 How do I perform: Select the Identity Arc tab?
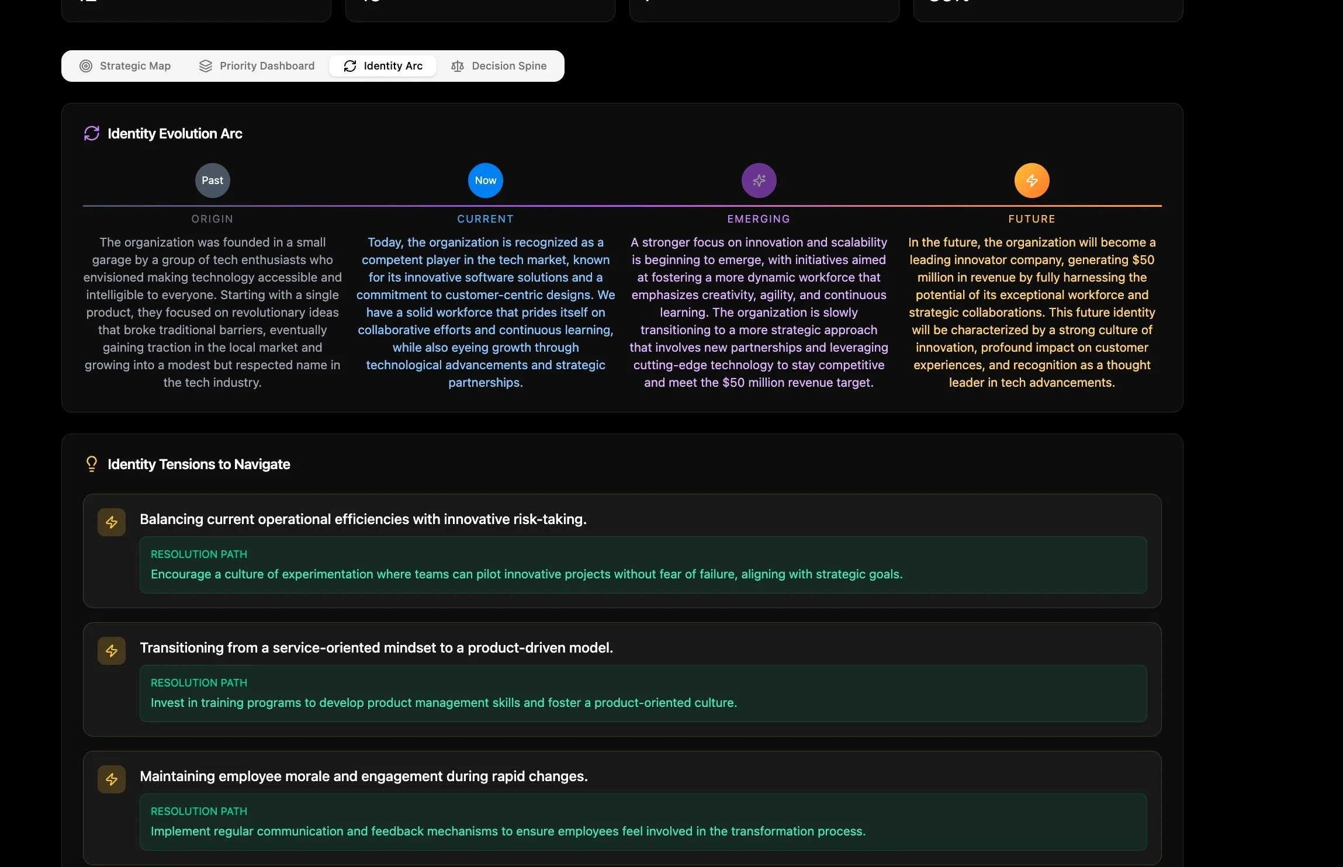[383, 66]
